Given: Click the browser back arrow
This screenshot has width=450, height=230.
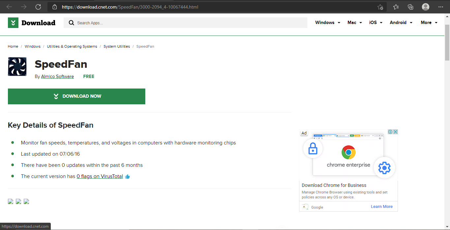Looking at the screenshot, I should pos(9,7).
